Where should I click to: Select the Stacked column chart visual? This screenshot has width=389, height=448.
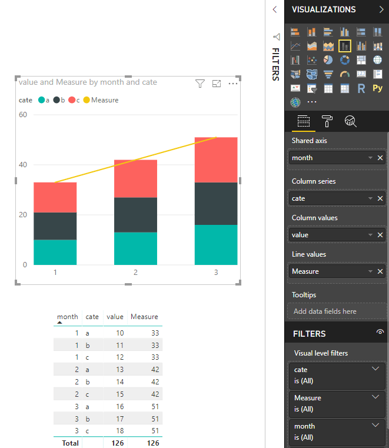(311, 32)
